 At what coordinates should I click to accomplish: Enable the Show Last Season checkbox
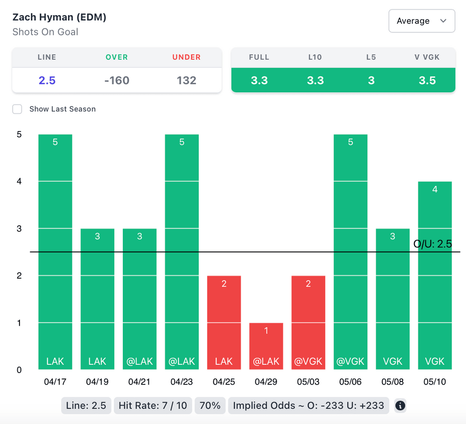(17, 109)
